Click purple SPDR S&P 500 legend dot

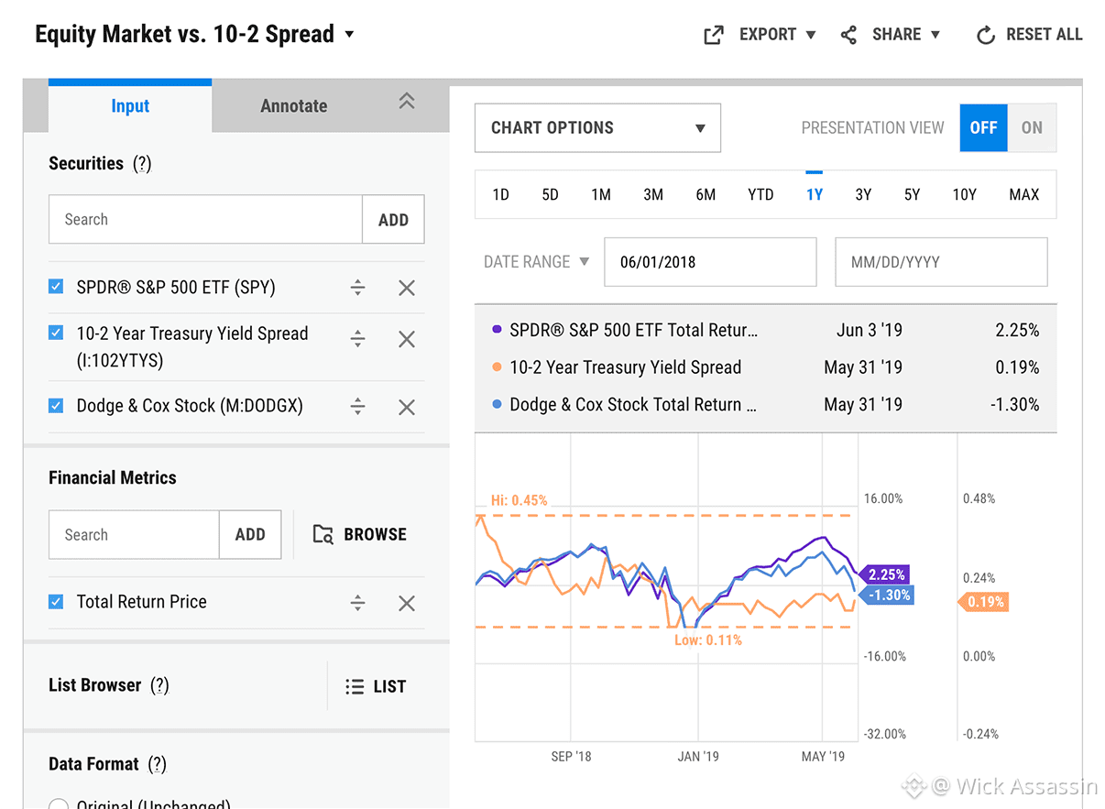click(497, 330)
